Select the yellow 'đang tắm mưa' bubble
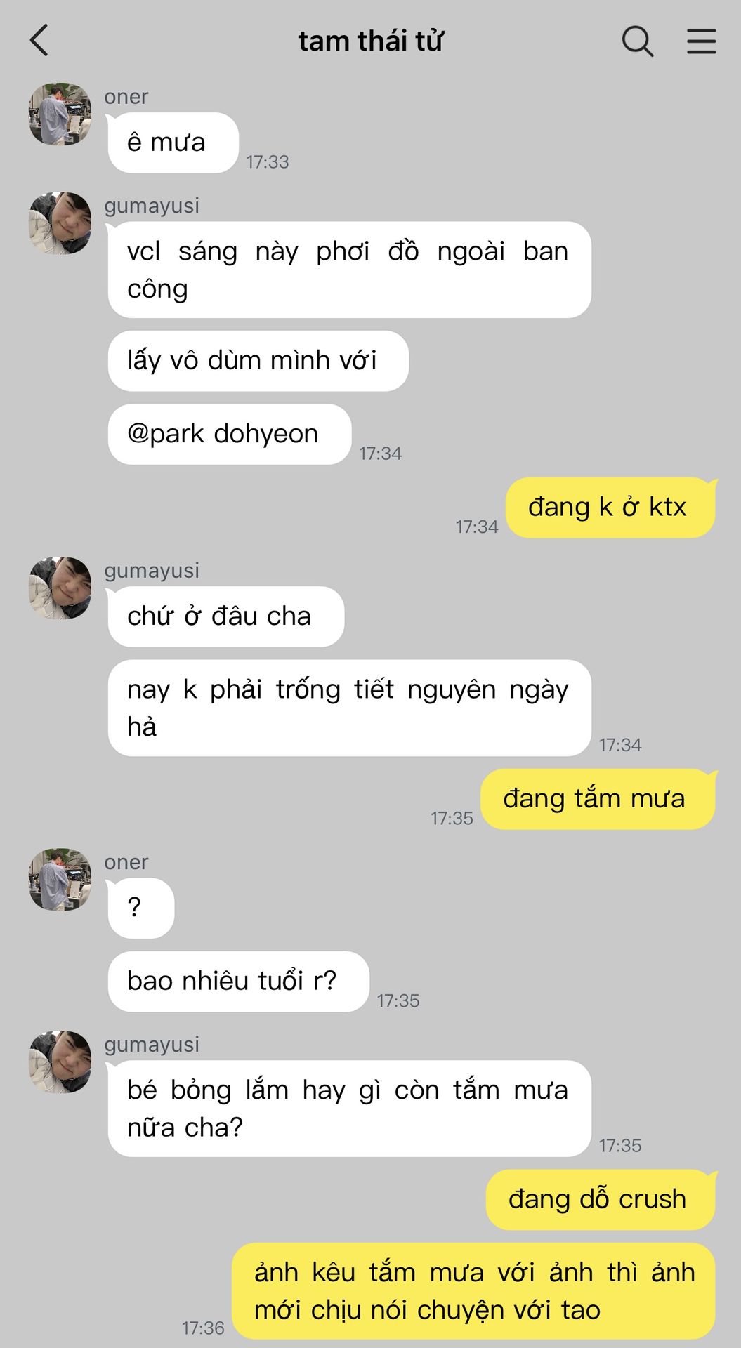The image size is (741, 1348). pos(598,799)
